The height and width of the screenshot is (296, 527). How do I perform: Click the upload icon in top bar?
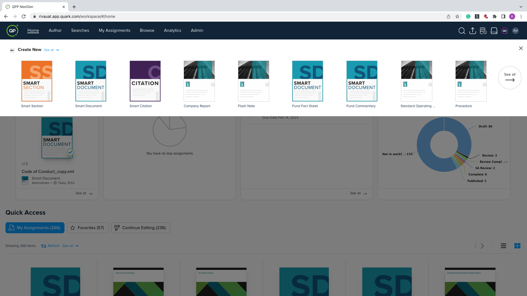tap(473, 31)
